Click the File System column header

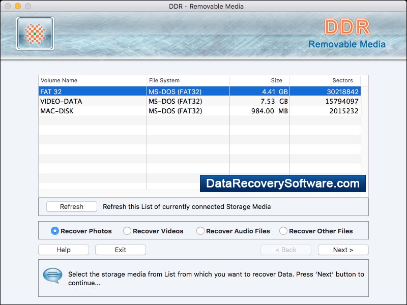coord(163,80)
